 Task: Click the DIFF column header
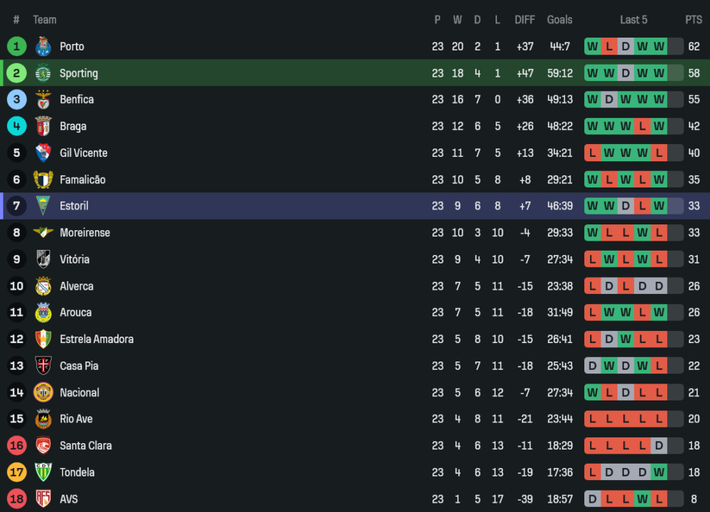point(525,20)
